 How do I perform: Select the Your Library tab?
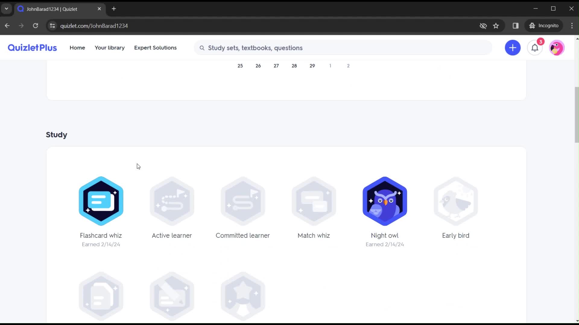[109, 48]
